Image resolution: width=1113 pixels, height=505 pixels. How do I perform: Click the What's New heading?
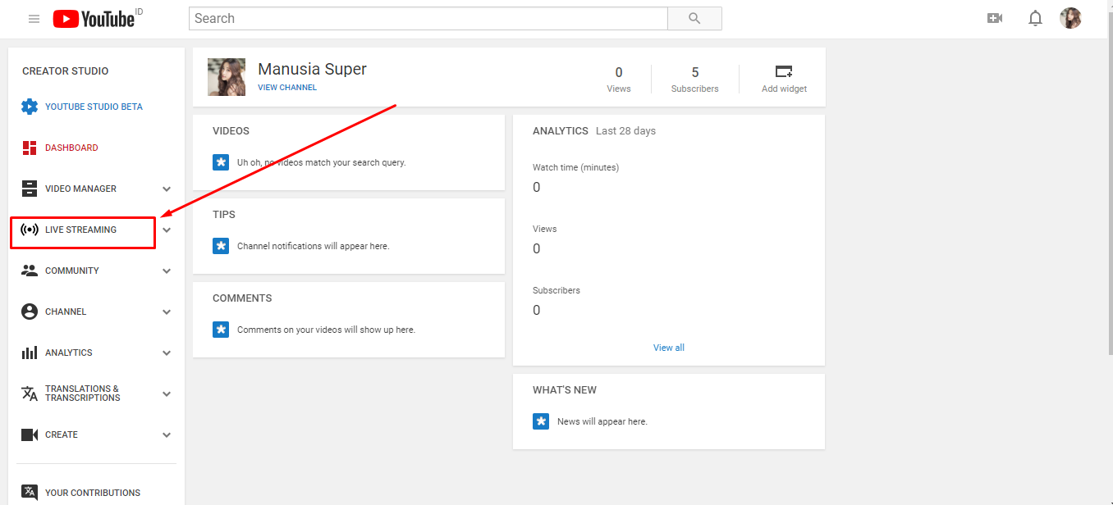[x=565, y=390]
